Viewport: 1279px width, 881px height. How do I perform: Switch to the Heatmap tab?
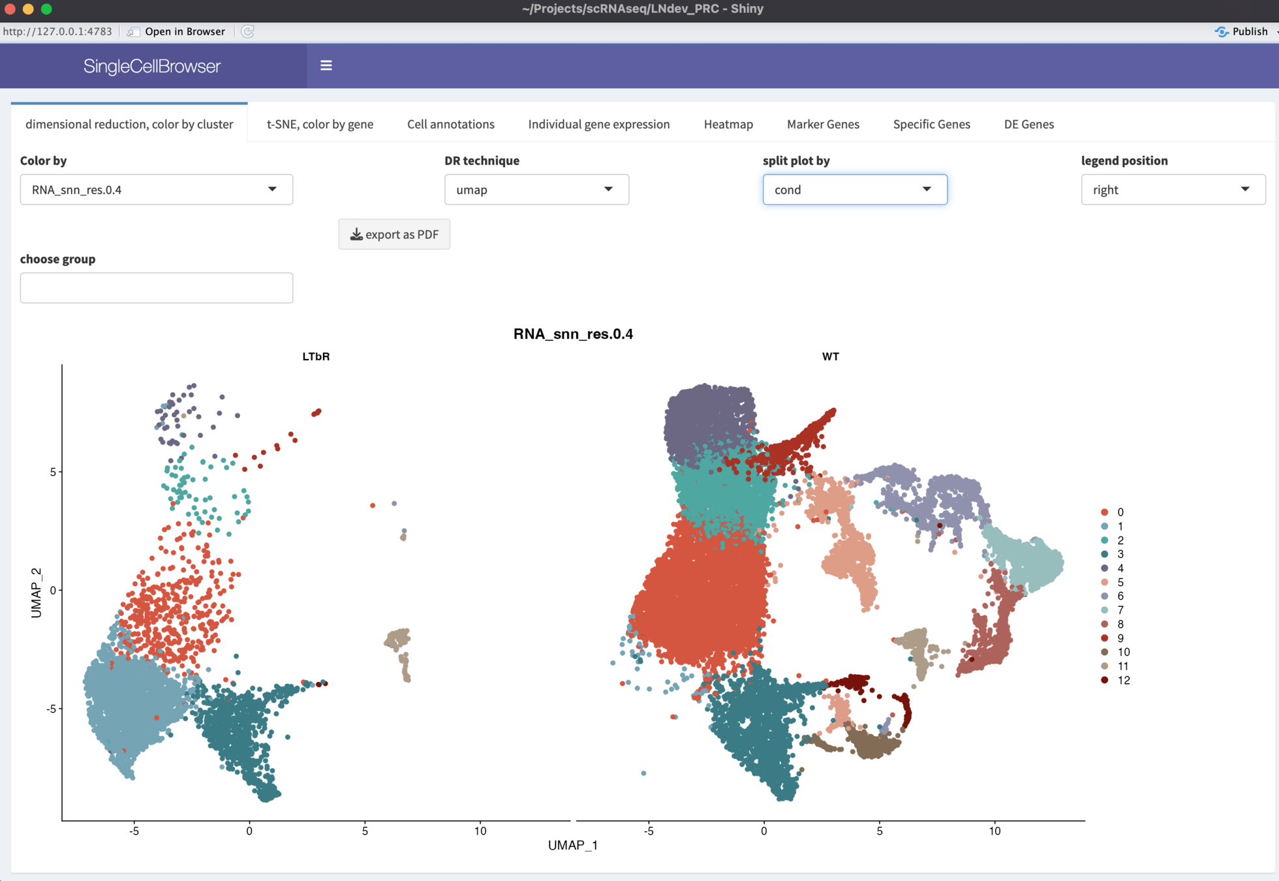pyautogui.click(x=728, y=124)
